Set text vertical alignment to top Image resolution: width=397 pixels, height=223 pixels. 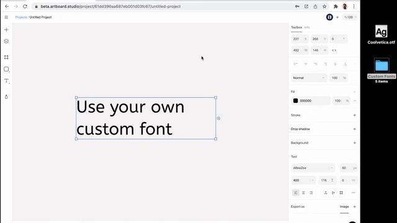coord(326,193)
